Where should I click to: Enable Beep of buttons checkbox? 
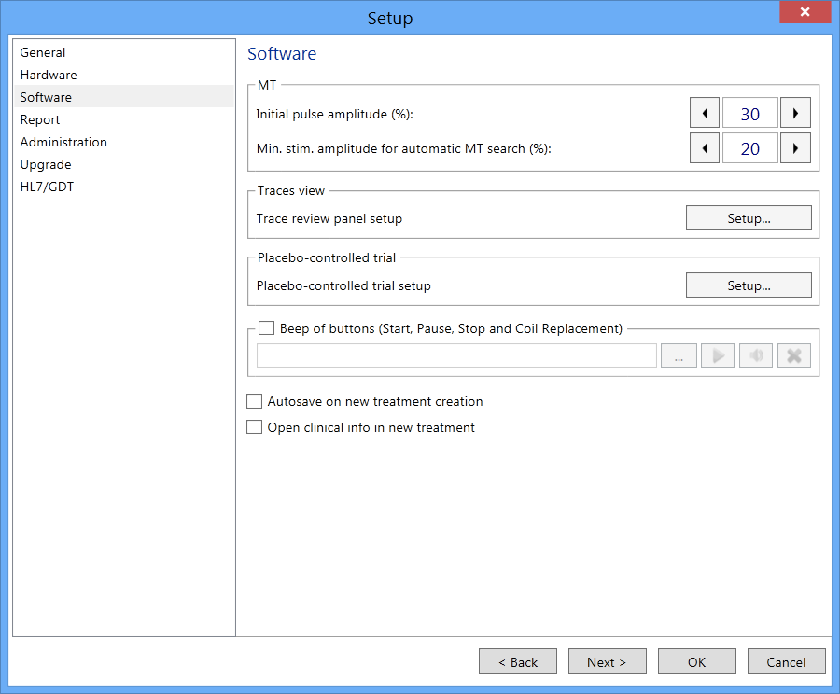pos(266,328)
